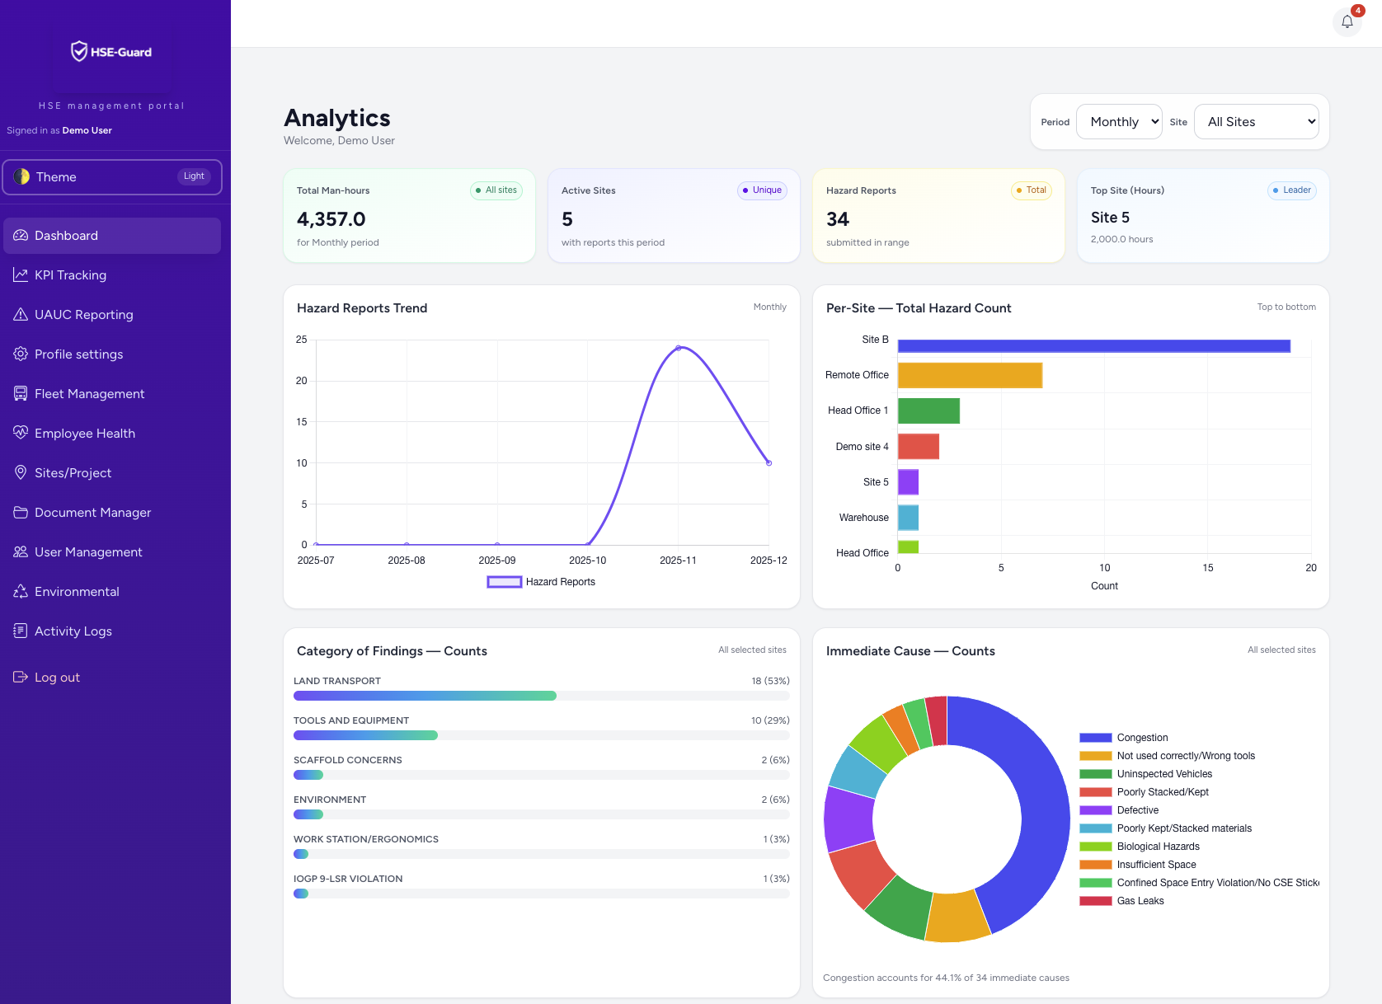
Task: Expand the User Management entry
Action: pos(88,551)
